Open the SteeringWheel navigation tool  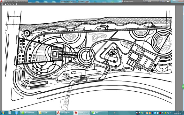[16, 4]
